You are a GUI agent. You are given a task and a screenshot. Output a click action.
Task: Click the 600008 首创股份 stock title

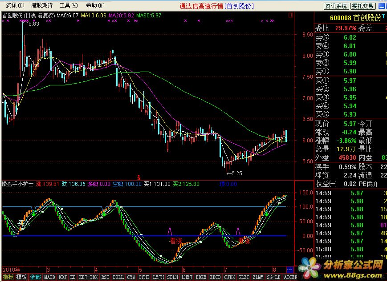pyautogui.click(x=355, y=18)
